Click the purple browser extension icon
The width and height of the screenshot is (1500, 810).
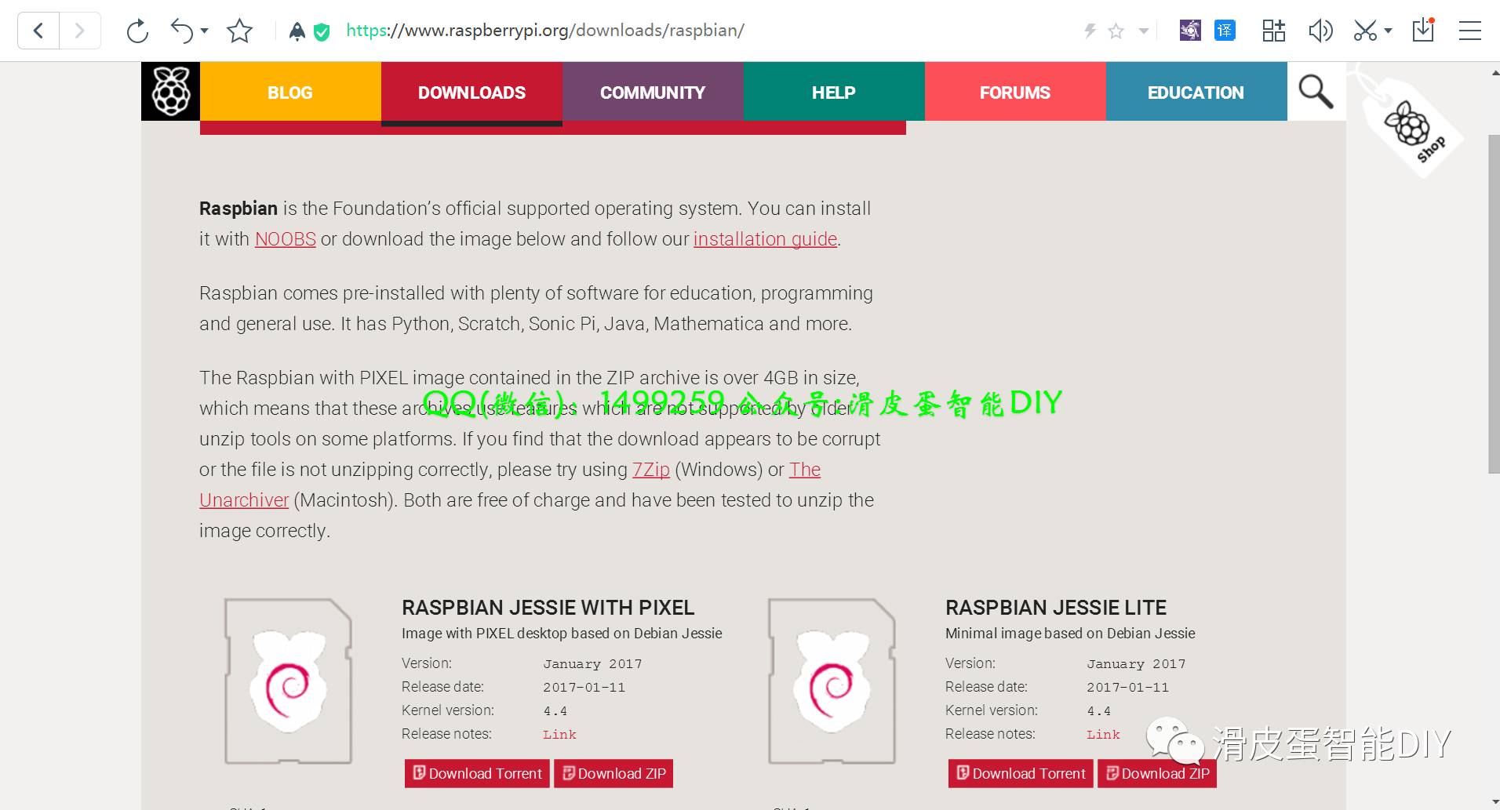coord(1190,31)
